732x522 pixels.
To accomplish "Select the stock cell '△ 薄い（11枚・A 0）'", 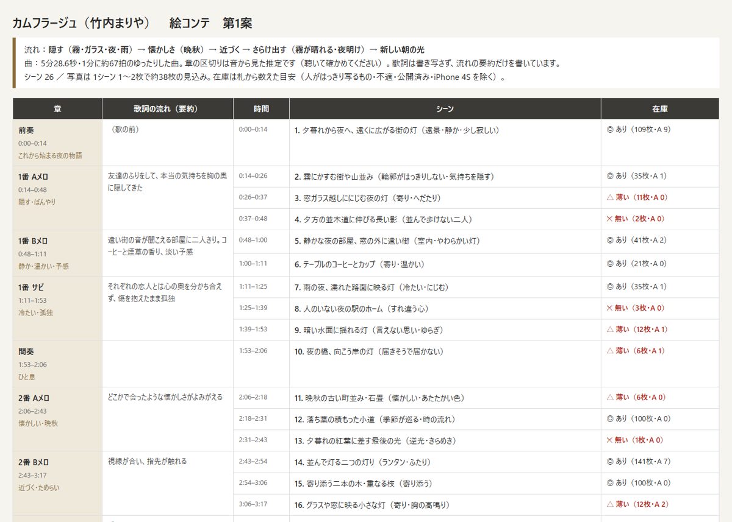I will tap(660, 198).
